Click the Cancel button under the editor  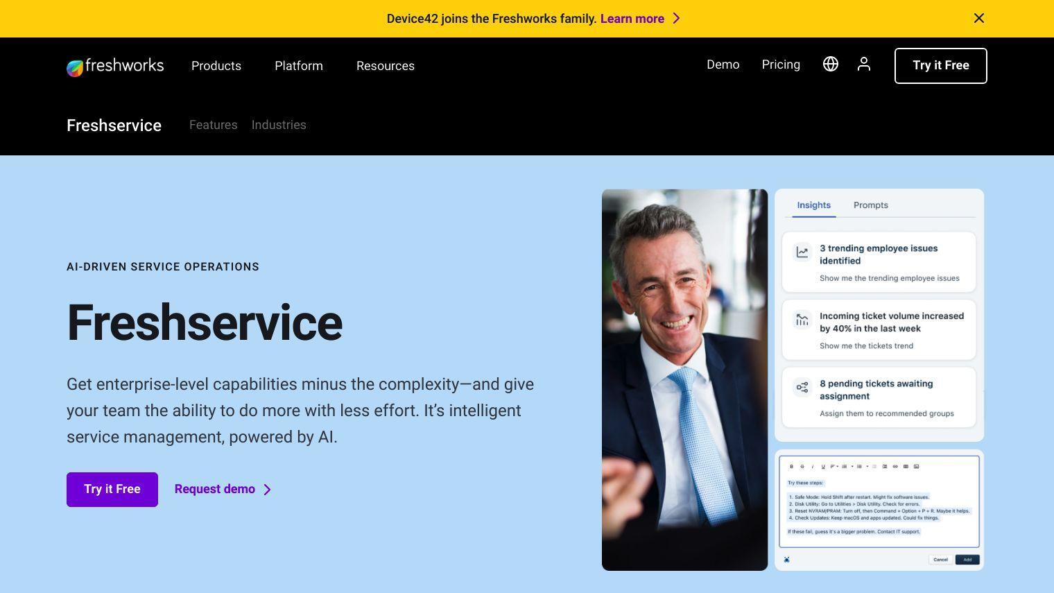[940, 560]
